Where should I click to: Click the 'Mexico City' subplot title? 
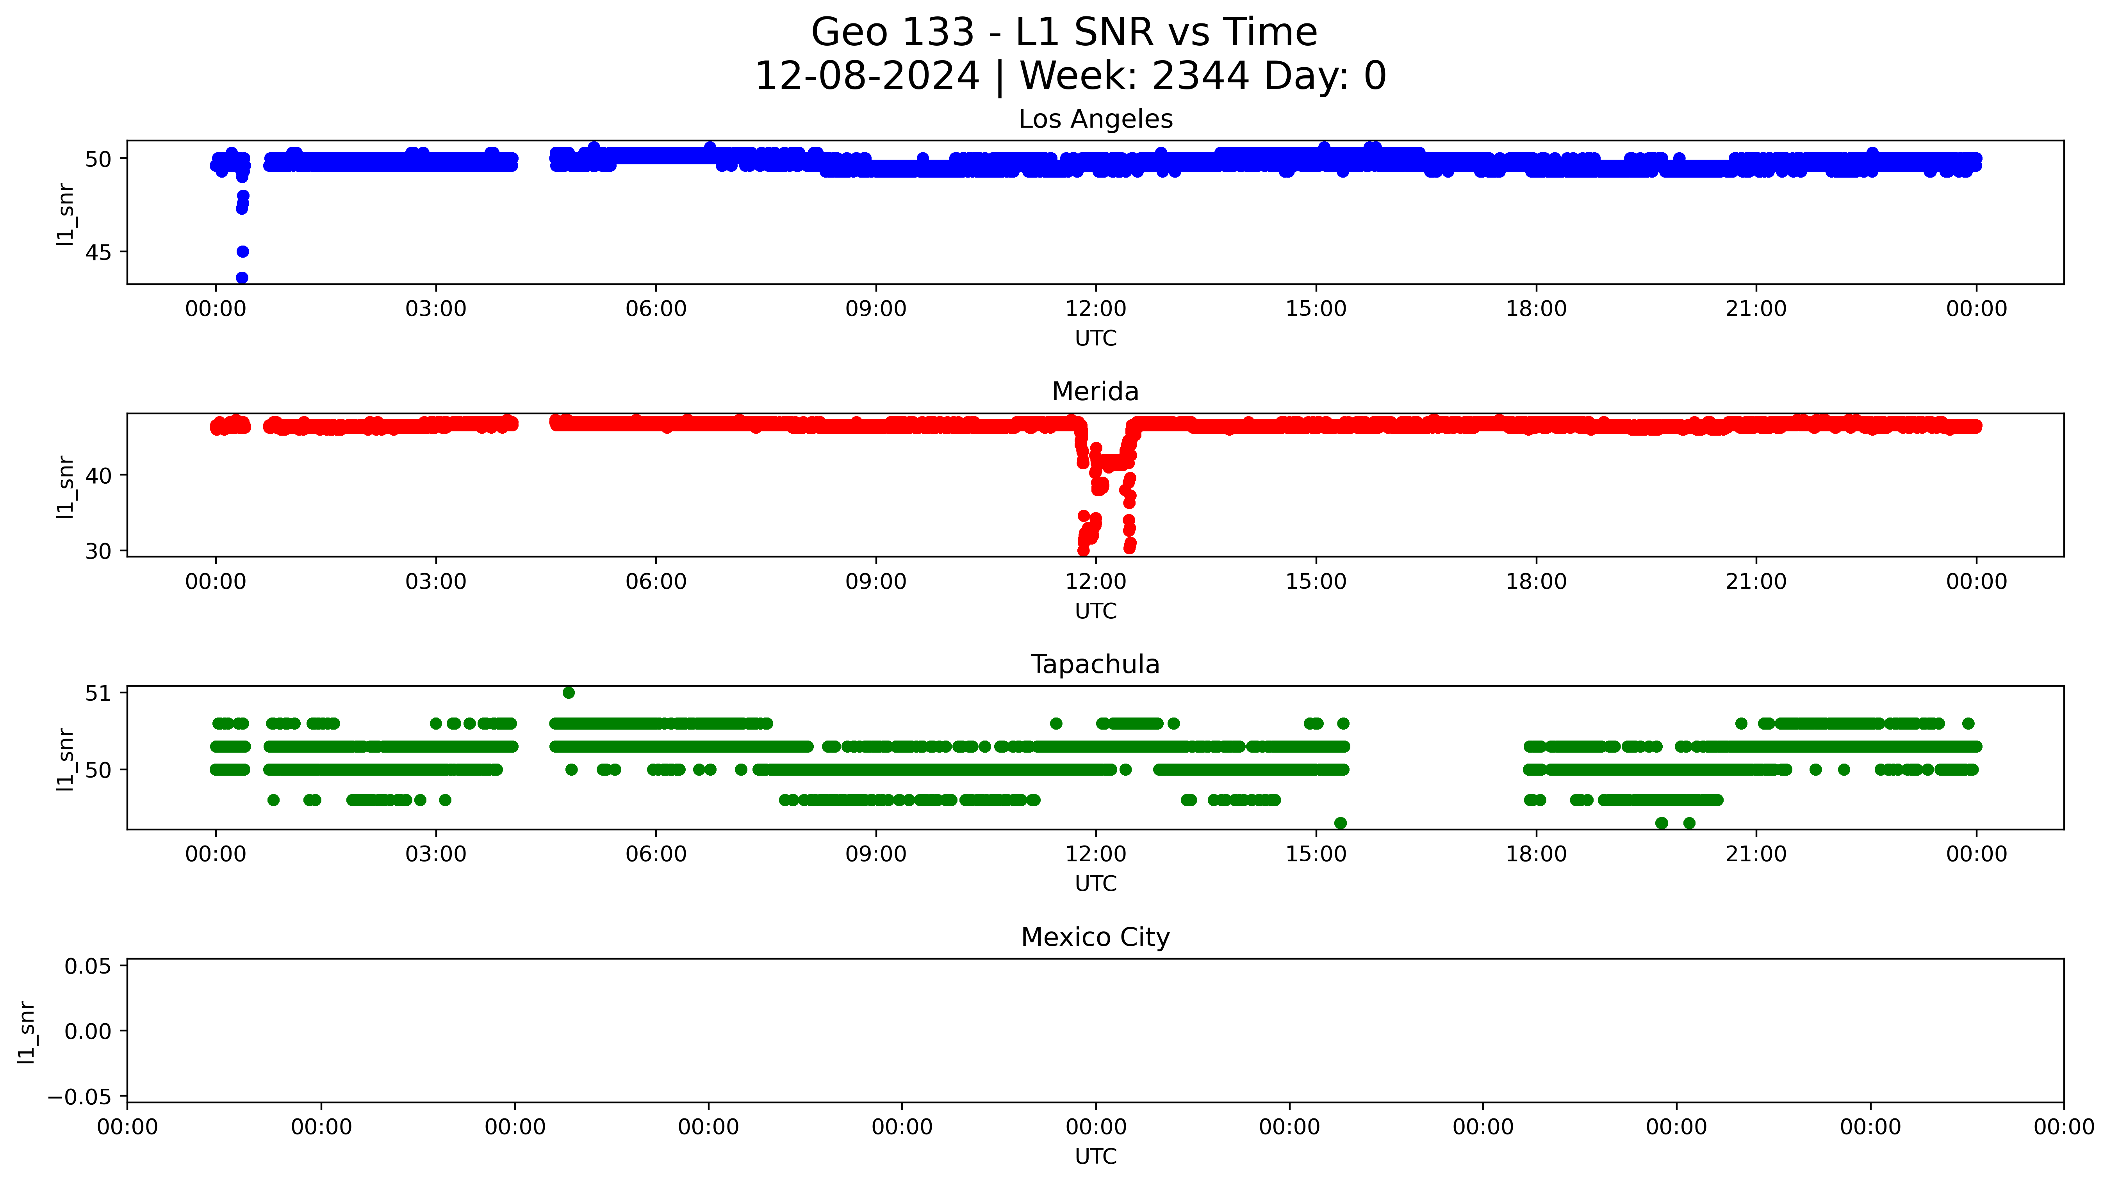tap(1095, 937)
